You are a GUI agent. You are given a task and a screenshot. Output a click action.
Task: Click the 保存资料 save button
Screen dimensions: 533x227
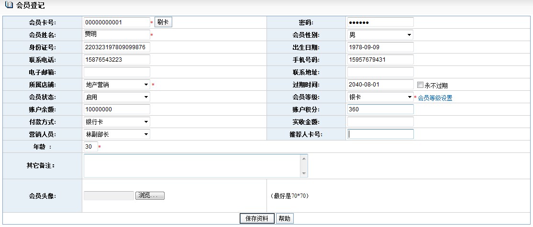[x=257, y=218]
